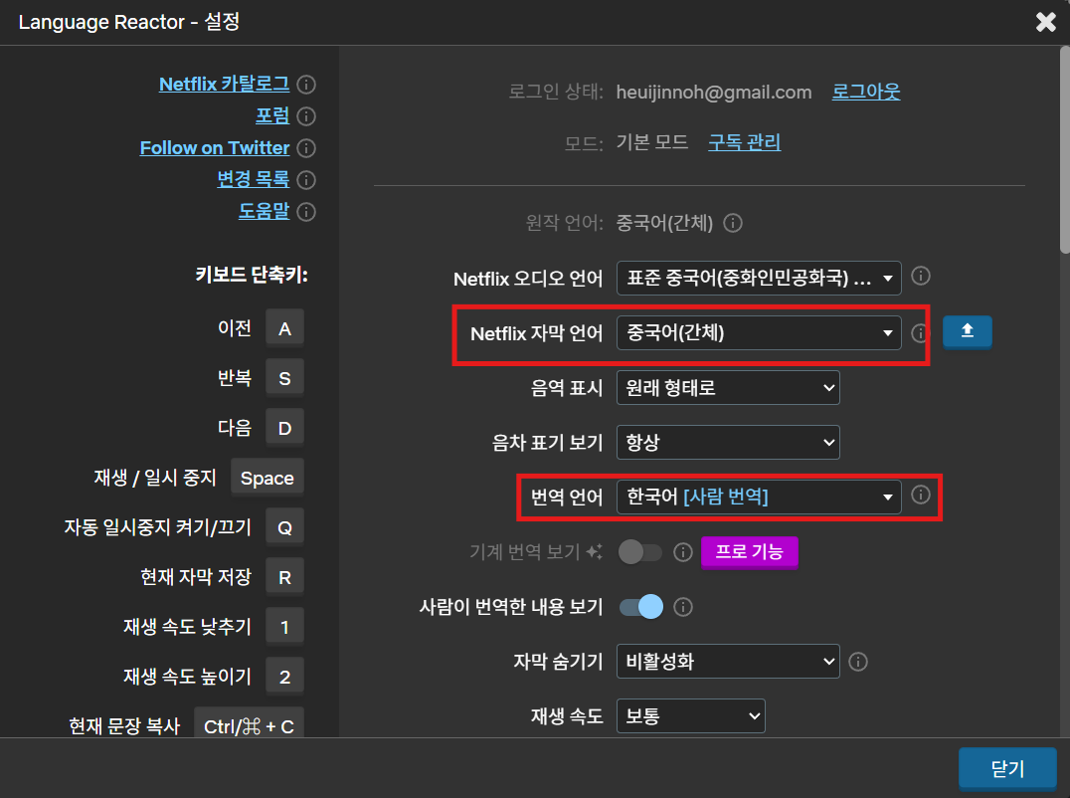
Task: Show info icon next to 도움말
Action: [306, 212]
